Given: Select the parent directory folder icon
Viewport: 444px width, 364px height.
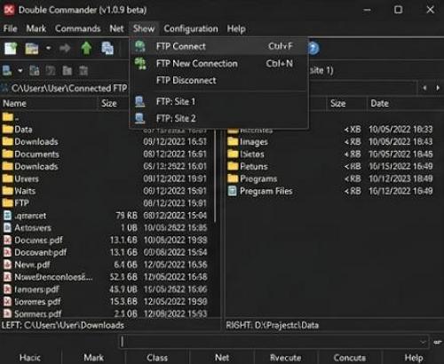Looking at the screenshot, I should [x=8, y=117].
